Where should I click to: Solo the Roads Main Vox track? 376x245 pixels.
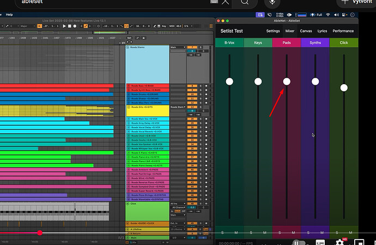(201, 119)
